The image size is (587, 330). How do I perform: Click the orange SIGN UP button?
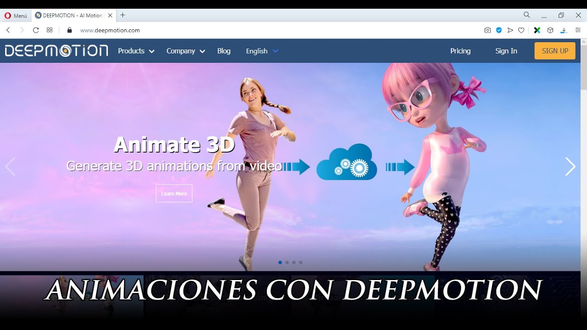[555, 51]
